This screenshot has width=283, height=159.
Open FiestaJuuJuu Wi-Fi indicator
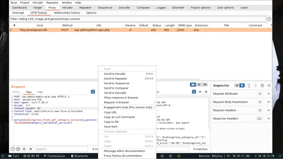tap(54, 156)
